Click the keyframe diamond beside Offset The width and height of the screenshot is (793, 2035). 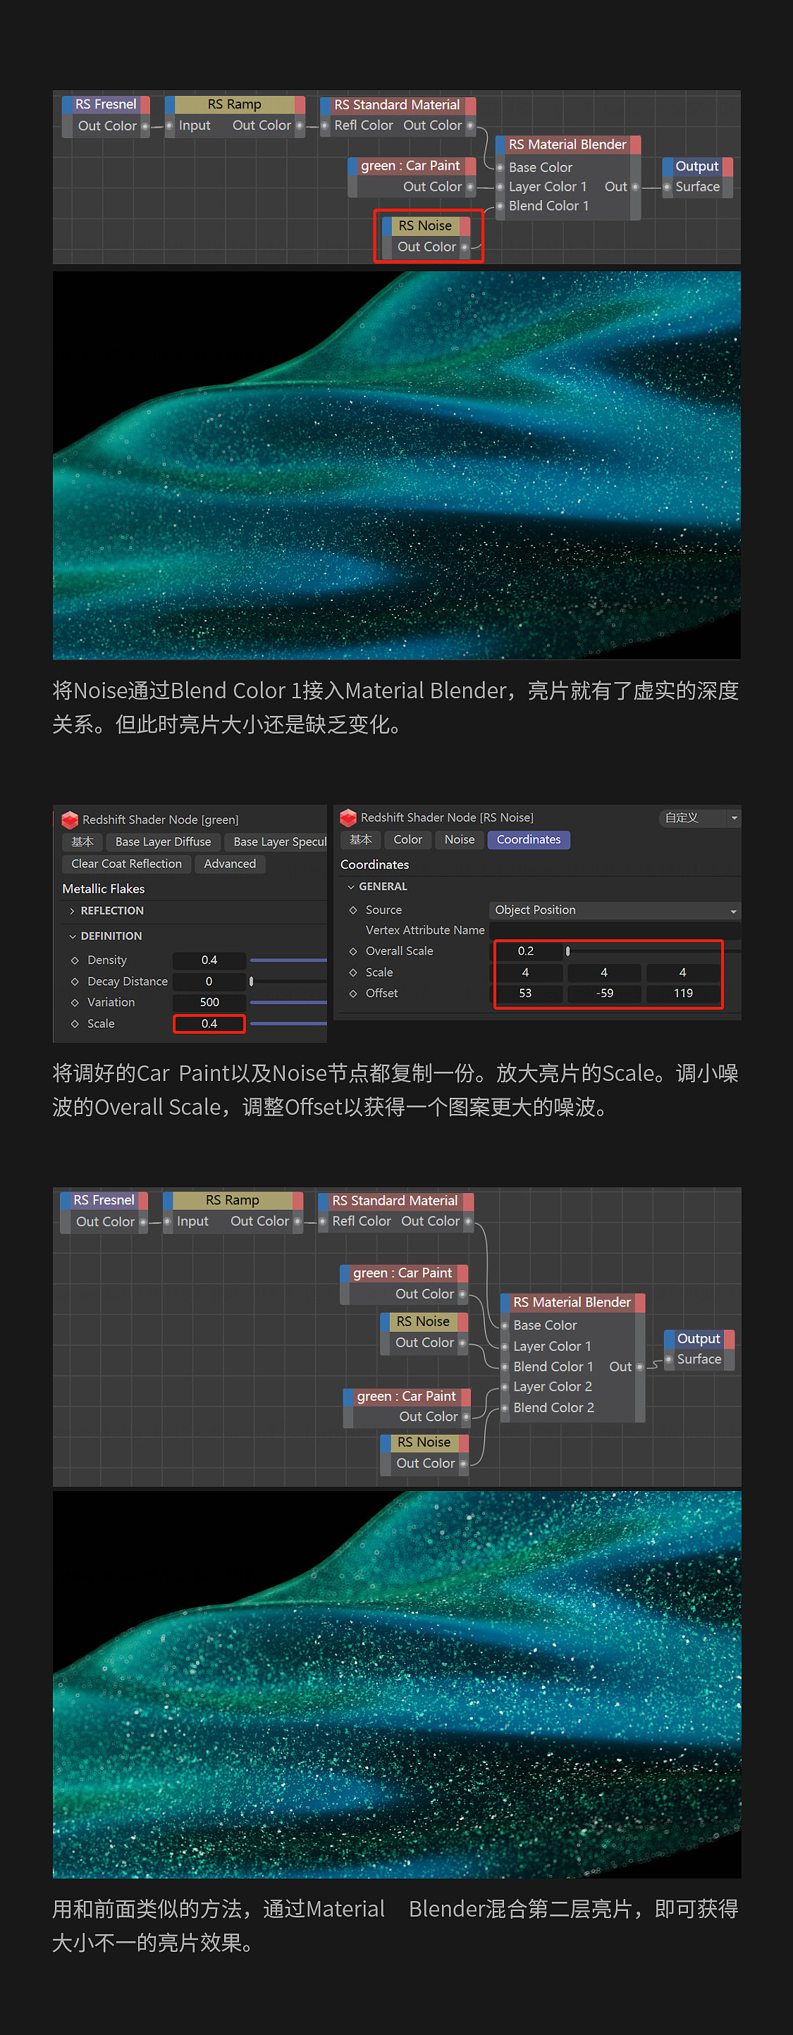point(353,993)
